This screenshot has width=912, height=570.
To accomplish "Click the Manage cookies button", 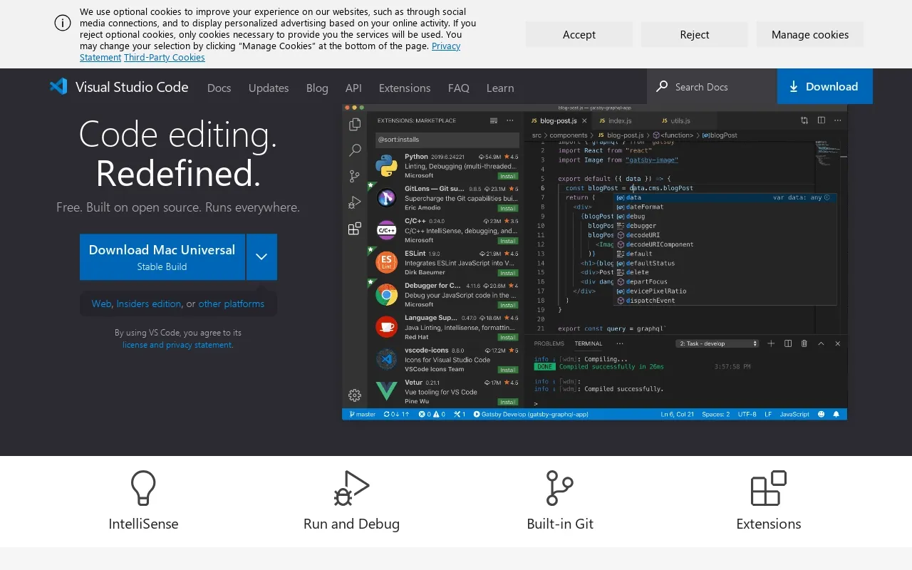I will [810, 34].
